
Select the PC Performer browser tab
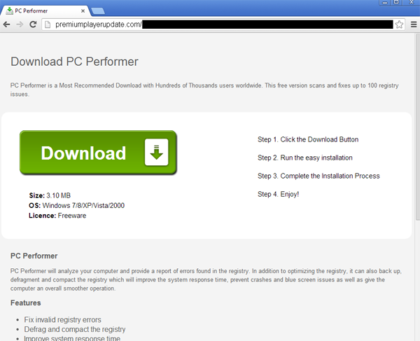(45, 11)
